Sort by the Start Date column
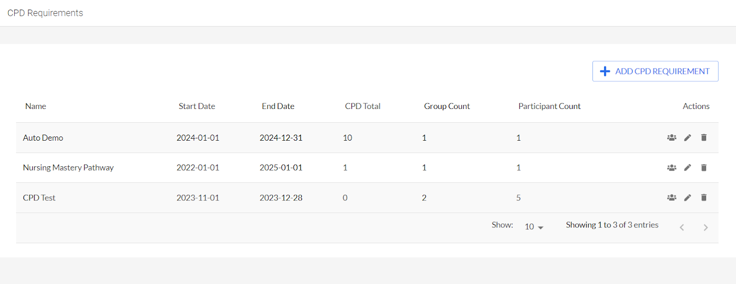Screen dimensions: 736x284 [197, 106]
